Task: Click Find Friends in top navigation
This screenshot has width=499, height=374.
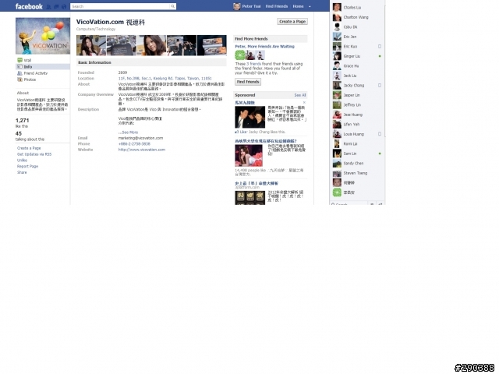Action: 277,6
